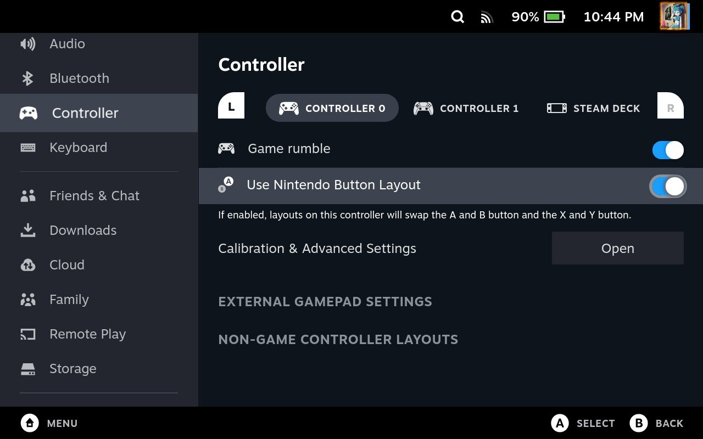Switch to the STEAM DECK tab

pyautogui.click(x=593, y=108)
